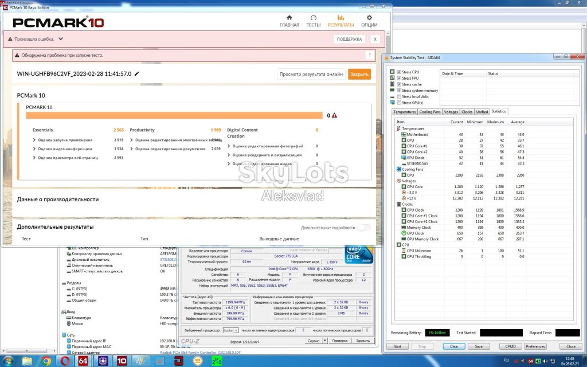Switch to the Temperatures tab in AIDA64
587x367 pixels.
click(404, 112)
